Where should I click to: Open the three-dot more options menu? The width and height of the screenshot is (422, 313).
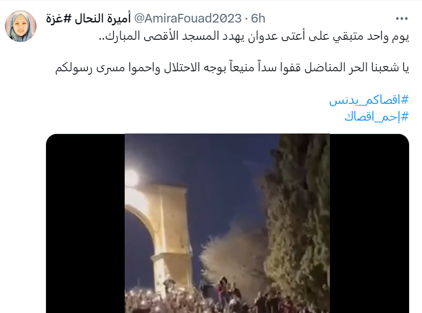tap(401, 19)
